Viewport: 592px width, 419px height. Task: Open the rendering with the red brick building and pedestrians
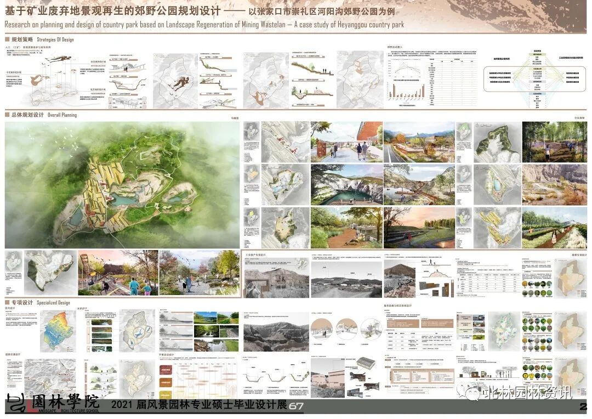(346, 142)
